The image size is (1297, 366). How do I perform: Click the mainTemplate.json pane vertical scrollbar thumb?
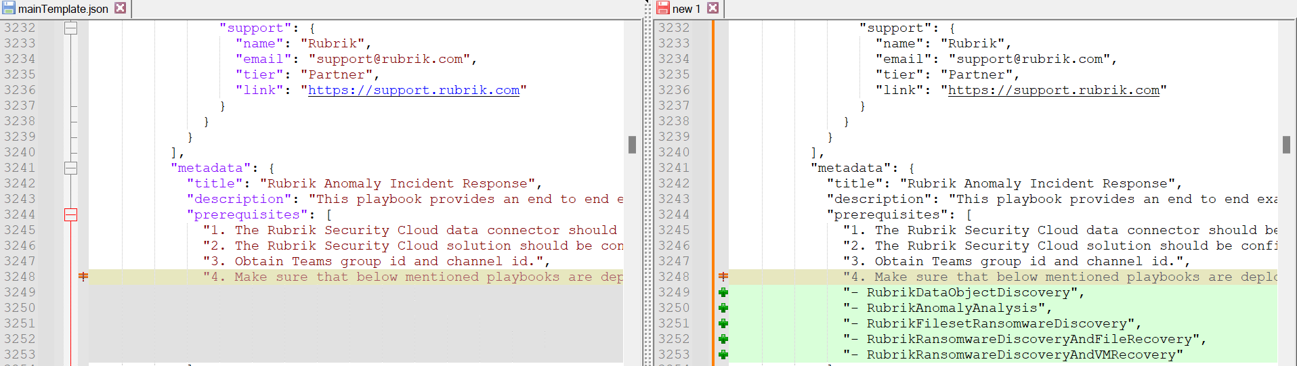(632, 144)
